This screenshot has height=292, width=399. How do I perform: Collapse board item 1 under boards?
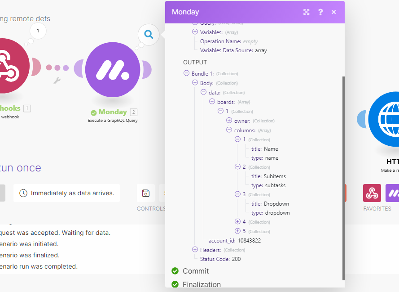pyautogui.click(x=220, y=111)
